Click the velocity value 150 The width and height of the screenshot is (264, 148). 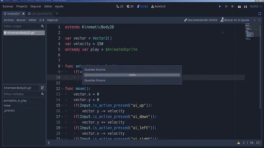[100, 44]
